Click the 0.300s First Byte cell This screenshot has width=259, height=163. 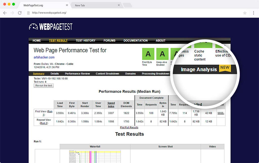(x=72, y=121)
